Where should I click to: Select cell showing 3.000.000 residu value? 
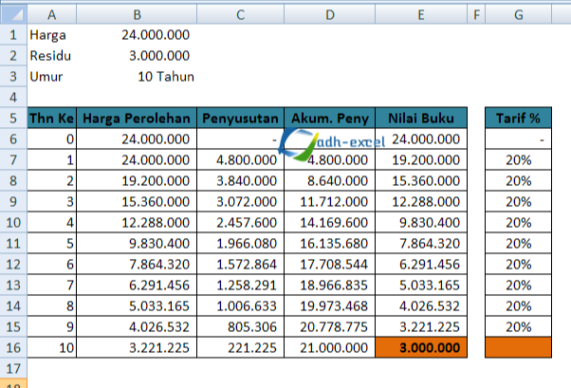(x=137, y=55)
